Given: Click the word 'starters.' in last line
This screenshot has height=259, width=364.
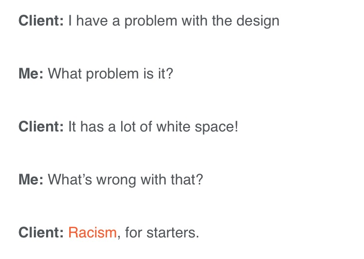Looking at the screenshot, I should pos(173,233).
